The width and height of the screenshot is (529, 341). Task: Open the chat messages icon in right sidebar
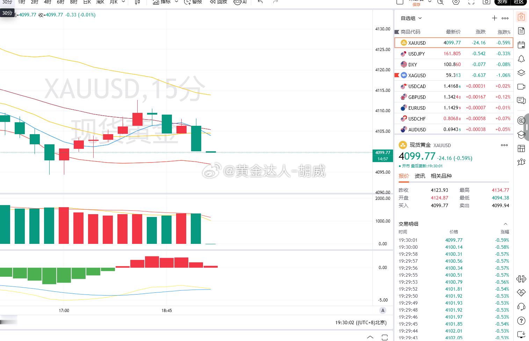tap(521, 101)
